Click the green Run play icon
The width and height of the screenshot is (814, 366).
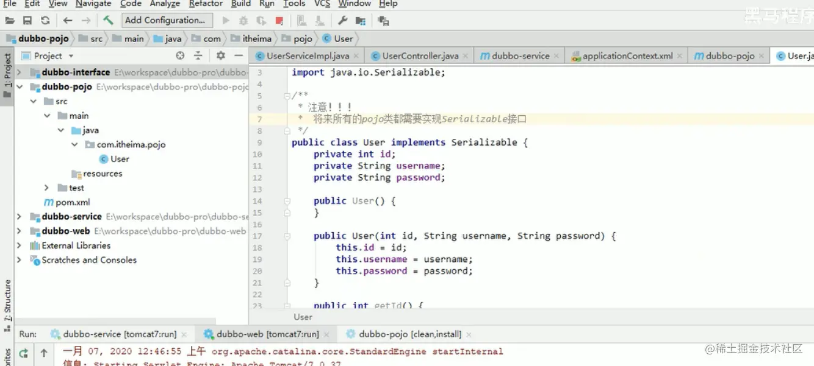coord(226,21)
